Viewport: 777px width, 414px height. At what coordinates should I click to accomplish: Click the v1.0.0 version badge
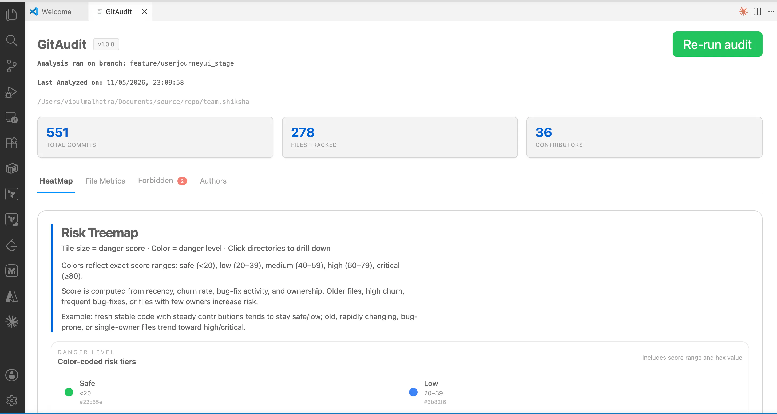coord(106,44)
